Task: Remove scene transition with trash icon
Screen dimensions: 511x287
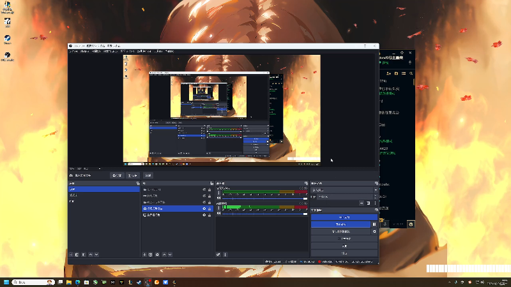Action: tap(369, 203)
